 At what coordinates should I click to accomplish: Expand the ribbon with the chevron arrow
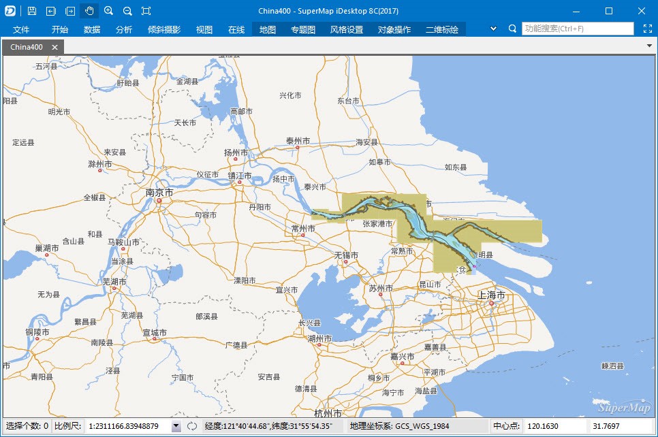click(493, 29)
